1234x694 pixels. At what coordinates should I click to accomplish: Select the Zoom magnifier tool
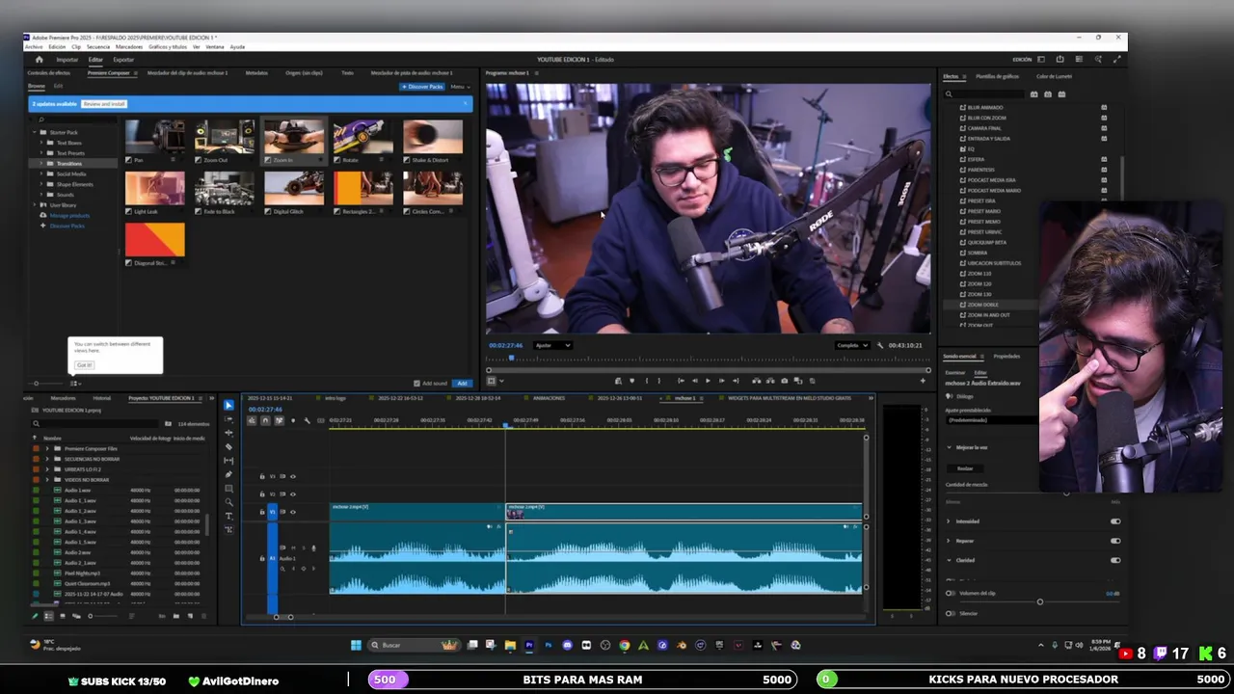[228, 501]
